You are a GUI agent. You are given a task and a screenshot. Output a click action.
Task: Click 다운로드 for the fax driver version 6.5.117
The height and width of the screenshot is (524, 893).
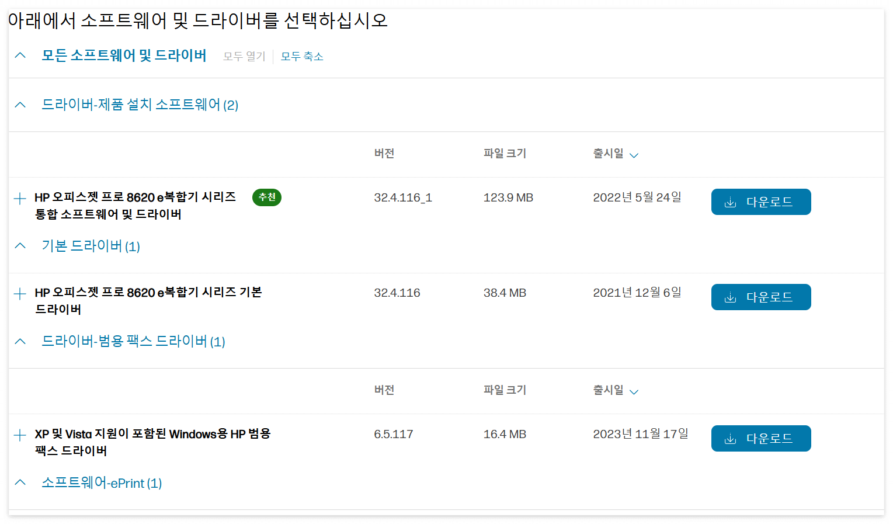761,438
